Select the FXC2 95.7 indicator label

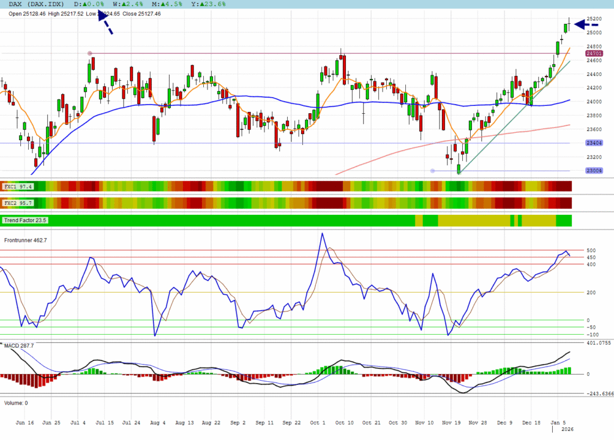pyautogui.click(x=18, y=204)
